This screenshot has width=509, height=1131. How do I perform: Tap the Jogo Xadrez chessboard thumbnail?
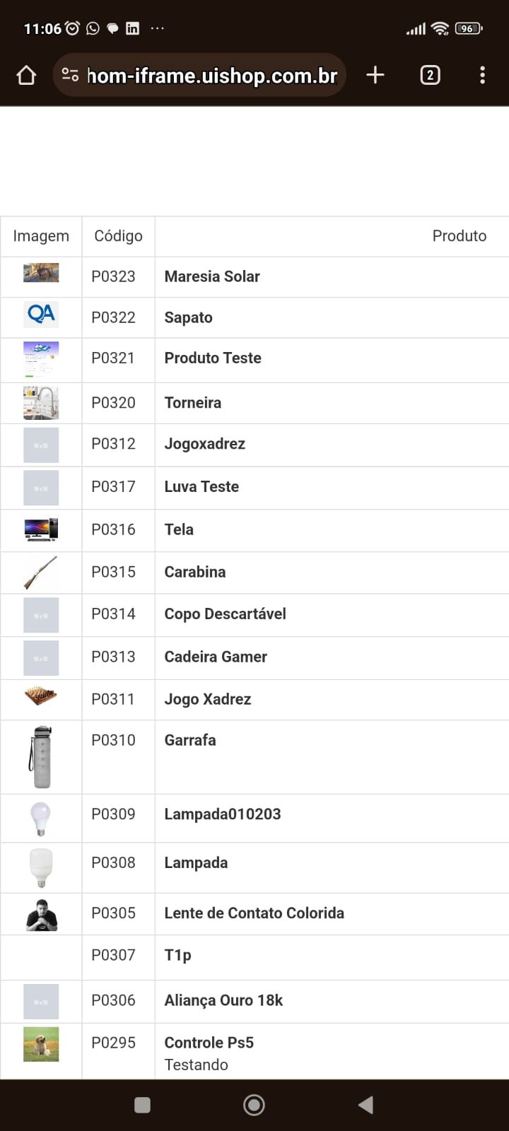tap(41, 697)
